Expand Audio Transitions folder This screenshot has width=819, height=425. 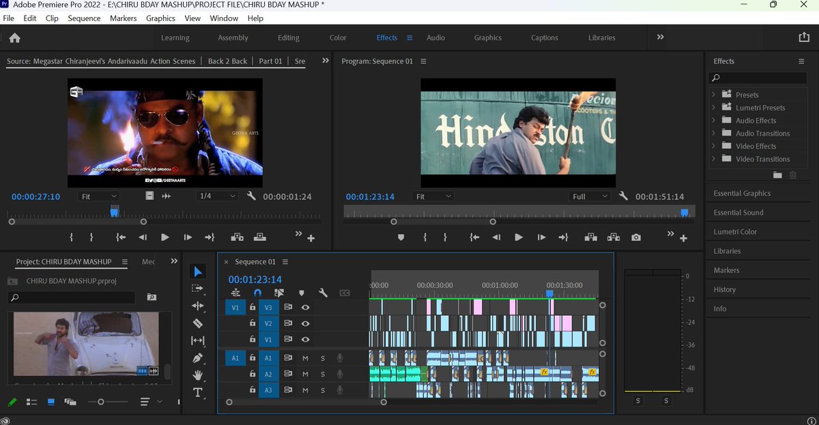pyautogui.click(x=714, y=133)
